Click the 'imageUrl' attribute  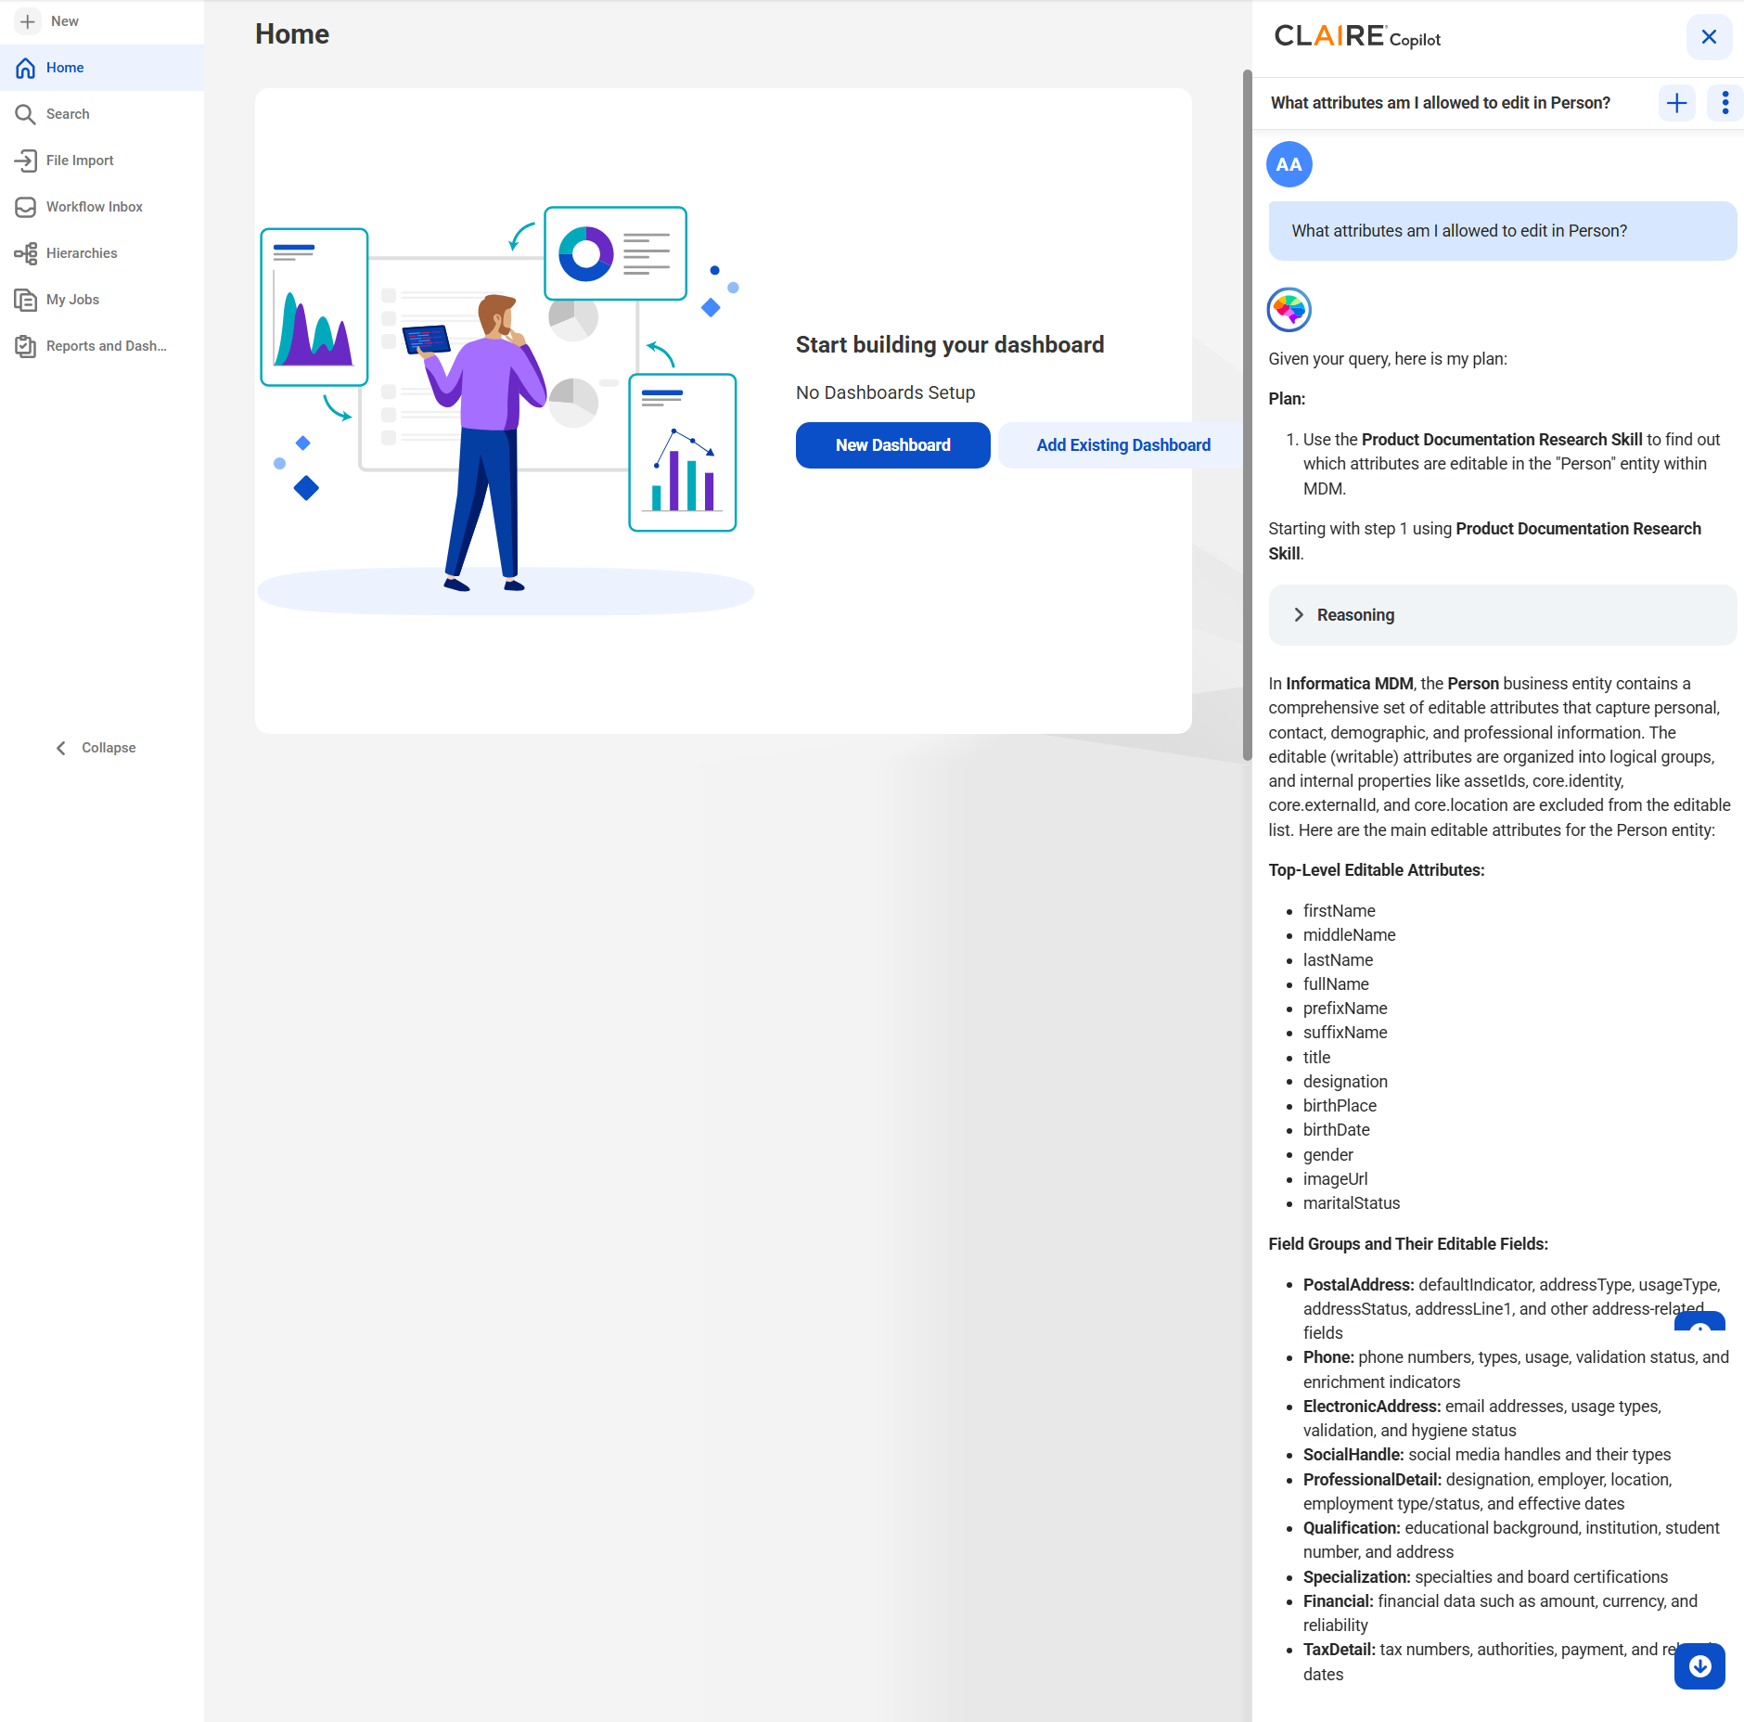[1335, 1179]
